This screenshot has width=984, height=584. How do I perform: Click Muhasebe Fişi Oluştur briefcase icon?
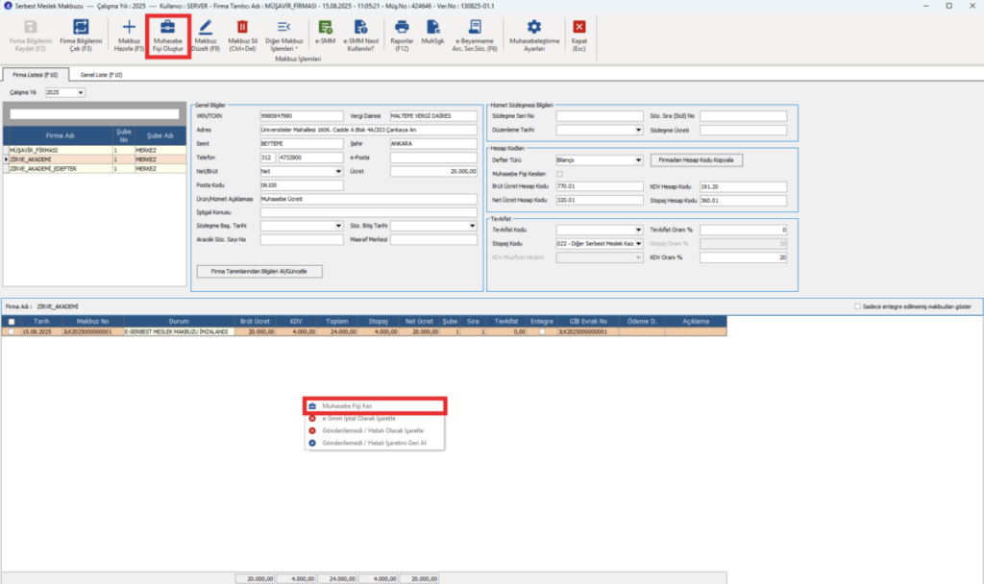tap(167, 27)
